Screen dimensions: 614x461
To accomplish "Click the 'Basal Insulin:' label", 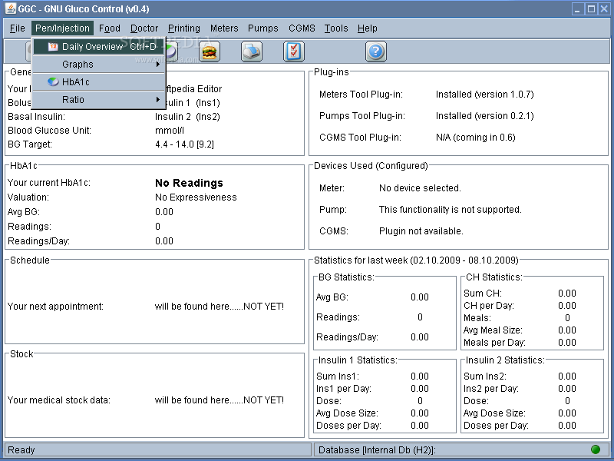I will [36, 117].
